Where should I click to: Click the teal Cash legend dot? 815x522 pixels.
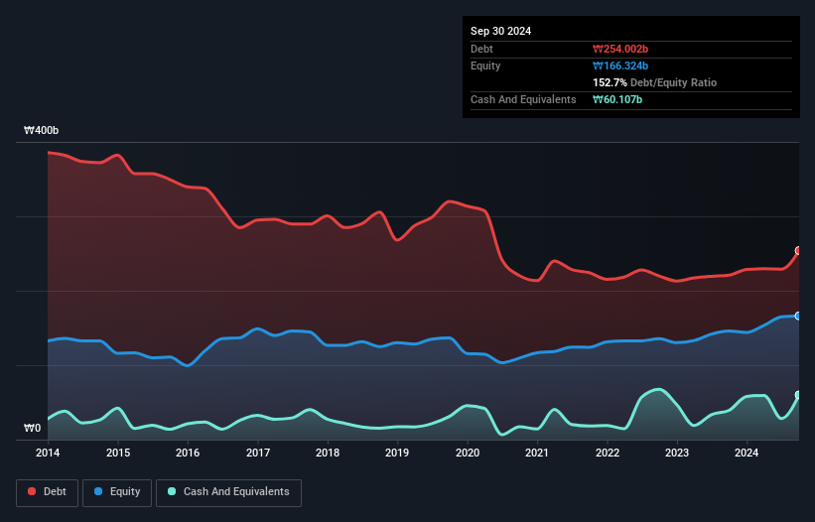(172, 491)
